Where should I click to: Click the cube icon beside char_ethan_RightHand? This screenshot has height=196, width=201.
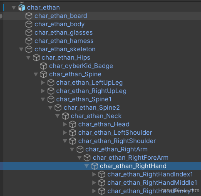[x=94, y=166]
